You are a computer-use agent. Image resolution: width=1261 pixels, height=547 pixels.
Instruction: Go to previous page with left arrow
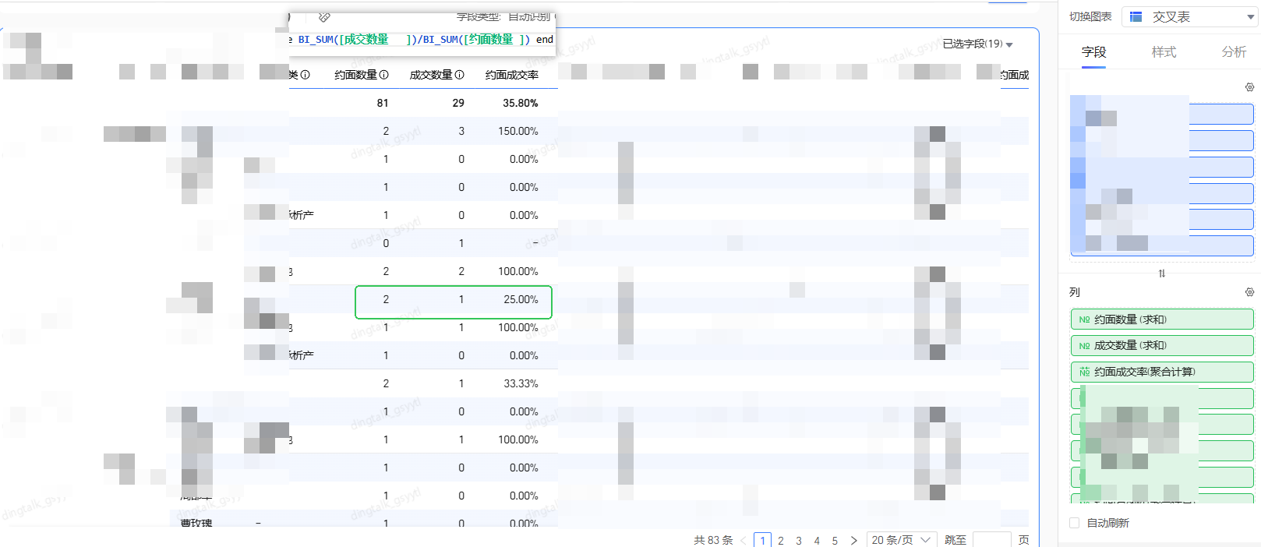pos(744,540)
